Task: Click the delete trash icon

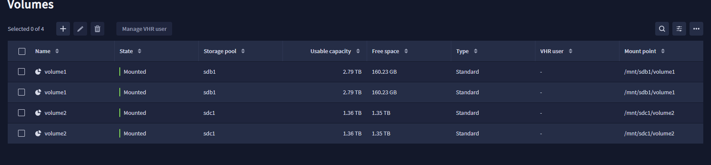Action: [x=97, y=29]
